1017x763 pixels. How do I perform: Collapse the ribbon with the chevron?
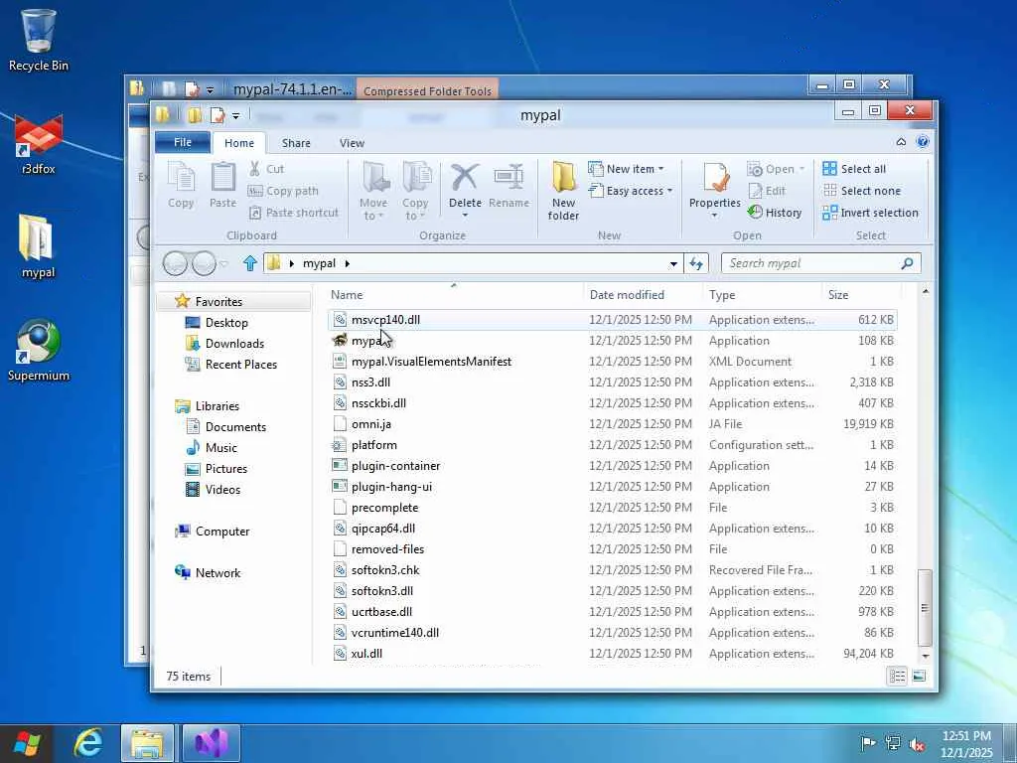(901, 142)
